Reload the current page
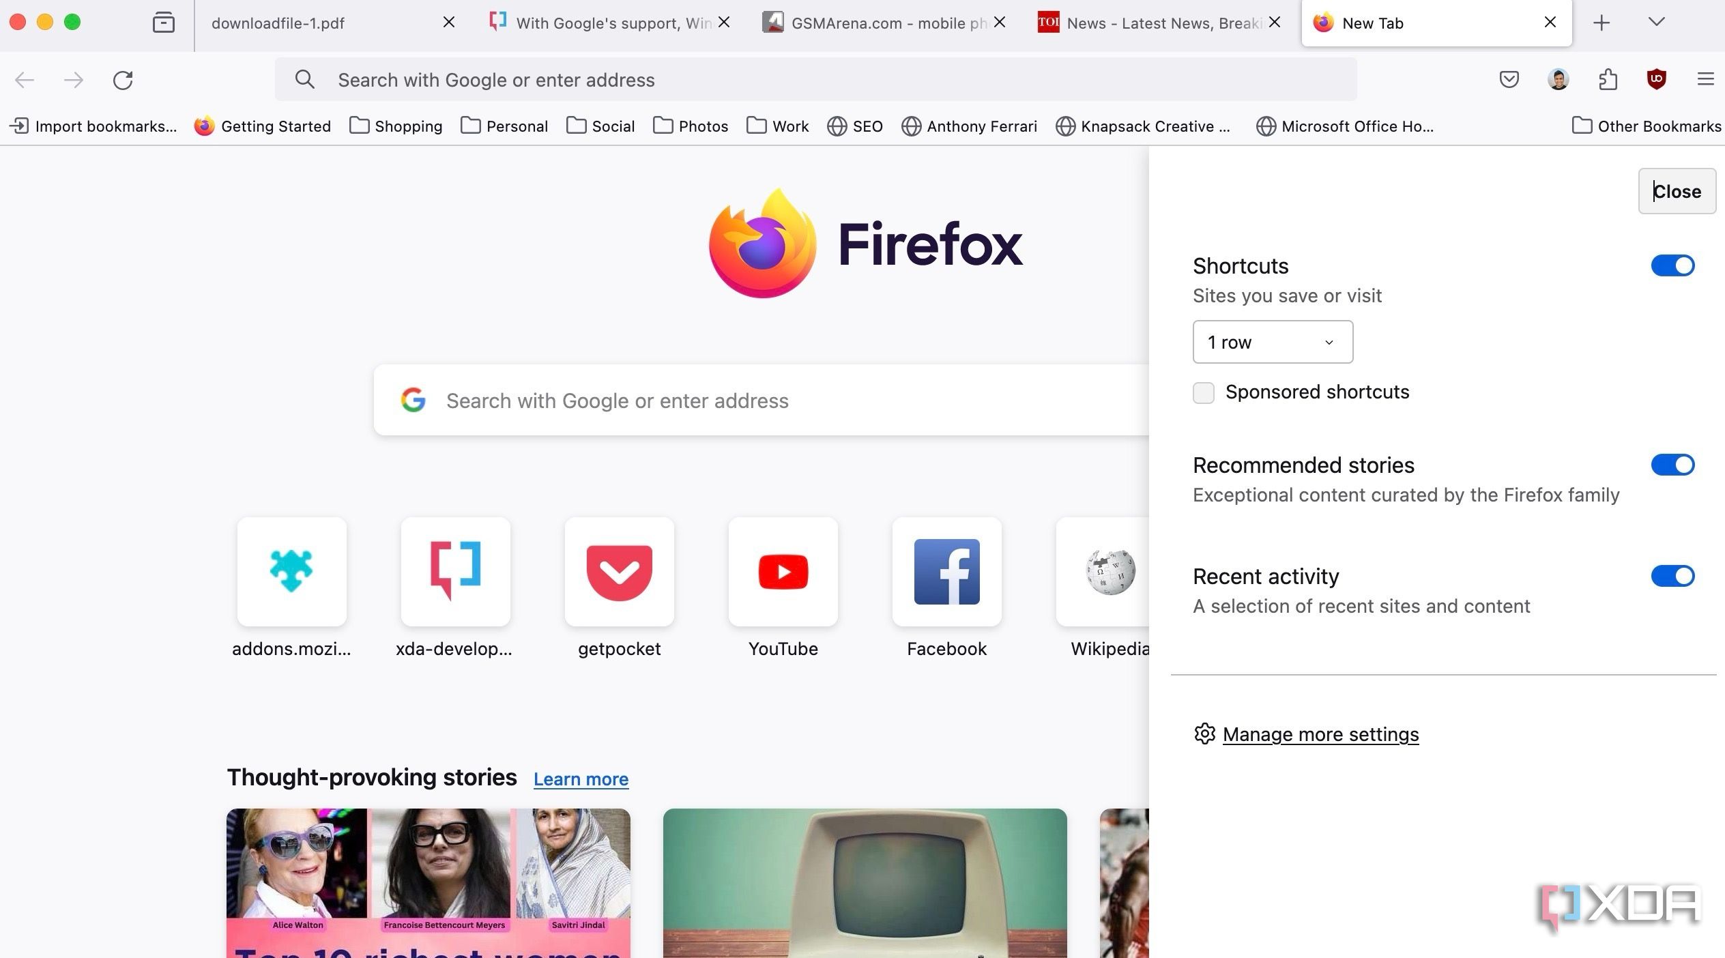This screenshot has height=958, width=1725. (x=123, y=80)
